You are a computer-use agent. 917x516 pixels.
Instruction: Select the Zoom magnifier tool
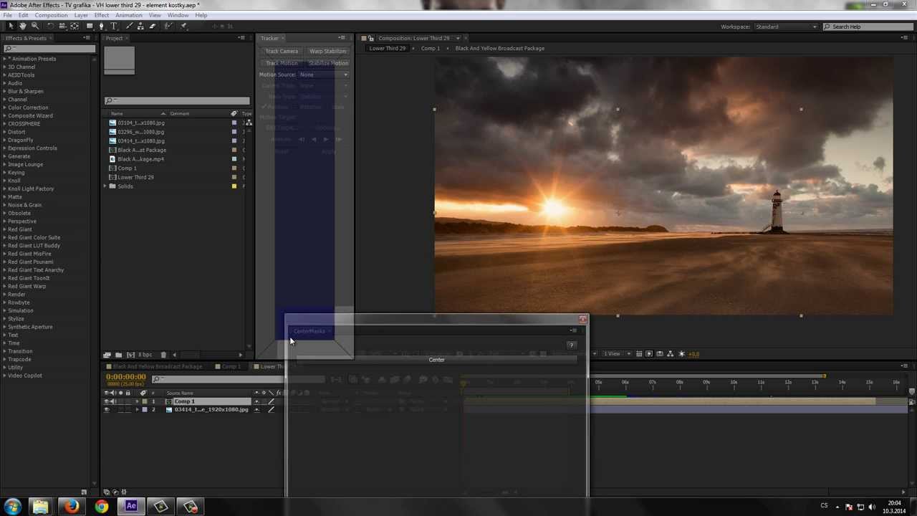tap(35, 26)
